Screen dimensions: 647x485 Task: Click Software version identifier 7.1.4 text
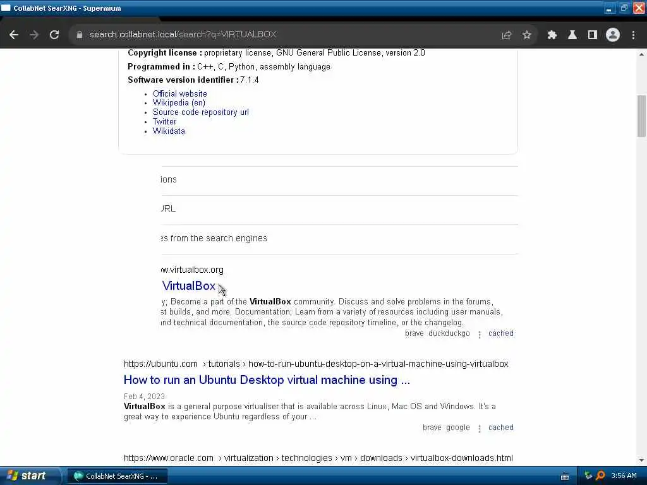click(x=193, y=80)
